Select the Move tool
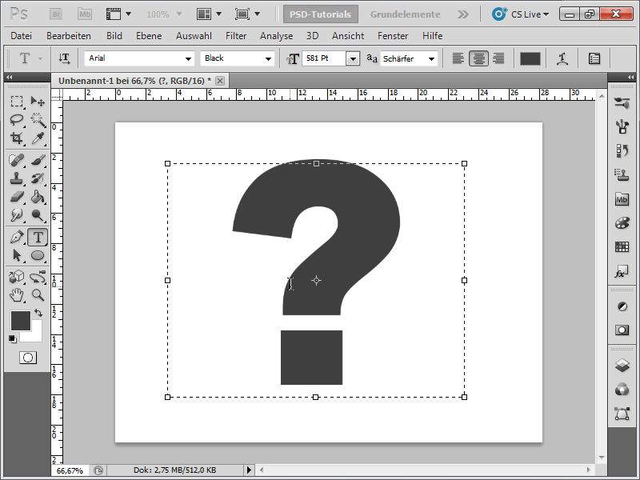 point(38,101)
